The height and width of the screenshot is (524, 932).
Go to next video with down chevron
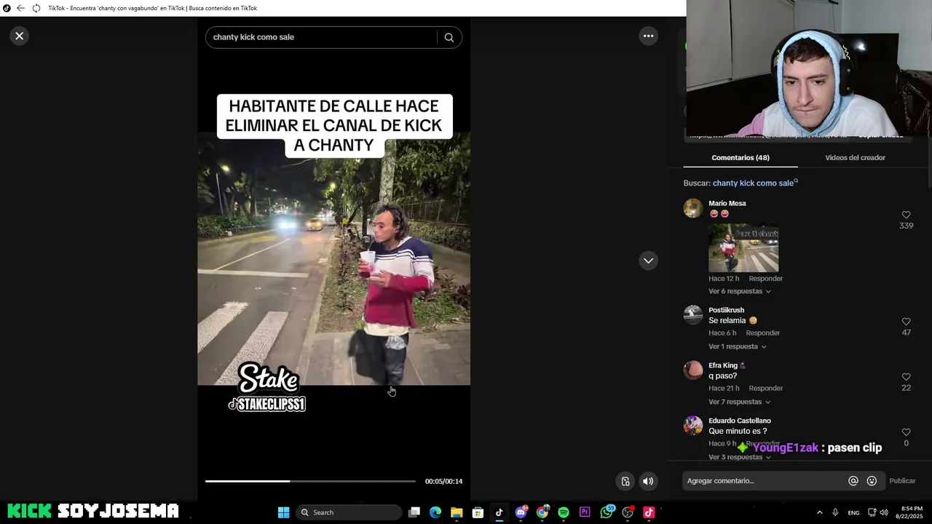pyautogui.click(x=648, y=261)
